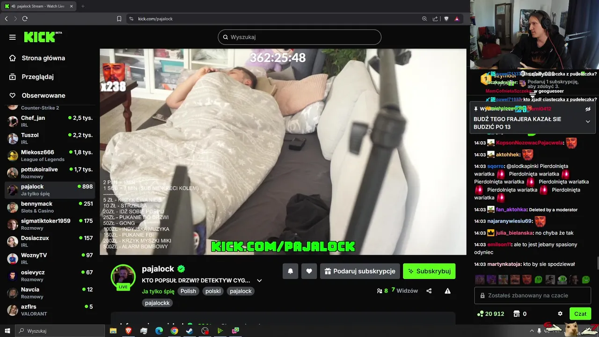Click the browser address bar URL
Screen dimensions: 599x337
(155, 19)
